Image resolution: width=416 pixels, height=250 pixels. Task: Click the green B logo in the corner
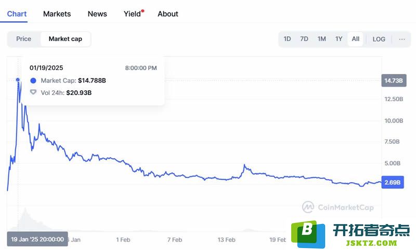click(x=308, y=234)
